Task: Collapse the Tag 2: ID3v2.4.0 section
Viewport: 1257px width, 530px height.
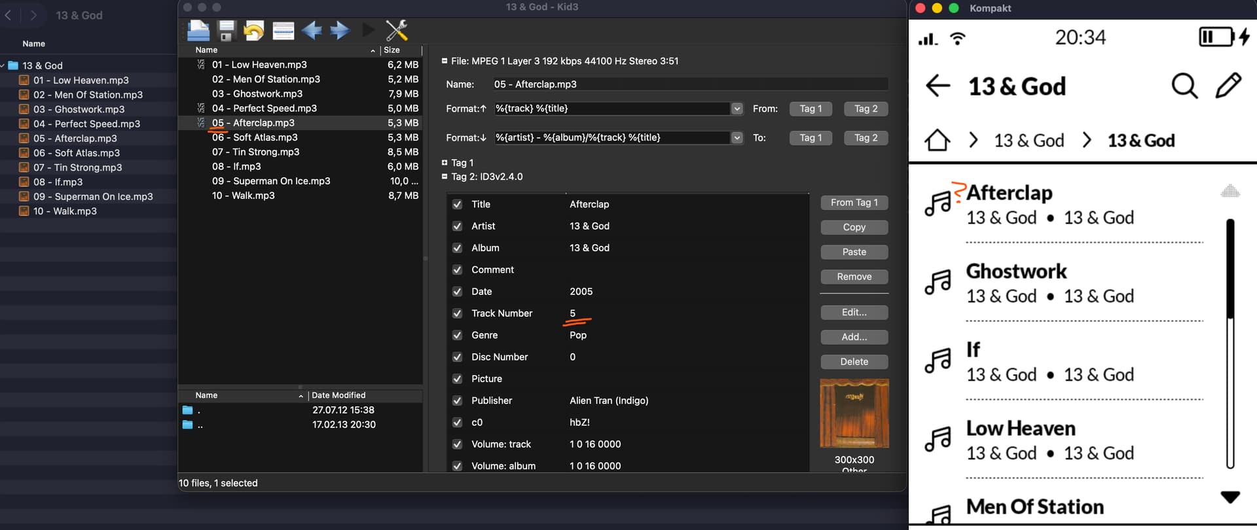Action: (x=445, y=177)
